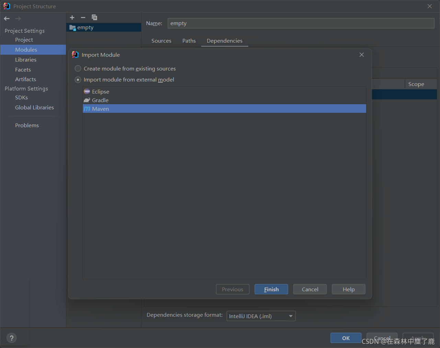Open Artifacts settings section

[33, 79]
